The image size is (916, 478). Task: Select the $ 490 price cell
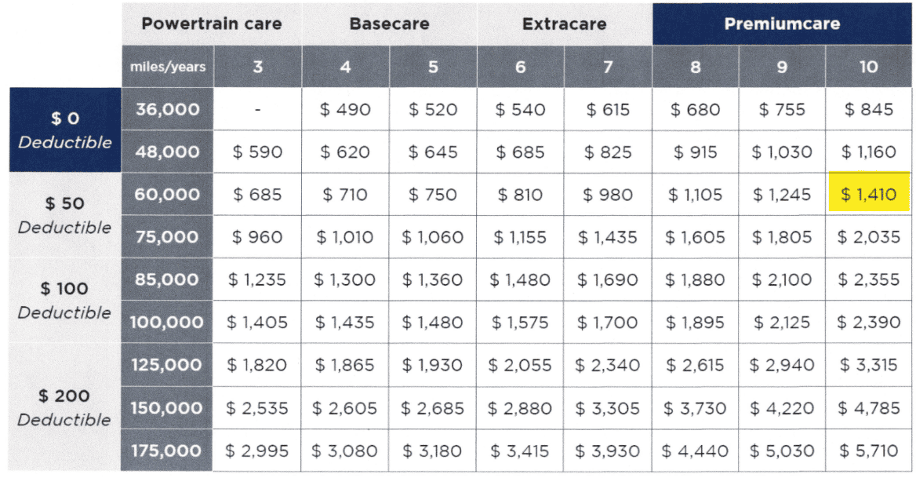pyautogui.click(x=345, y=109)
